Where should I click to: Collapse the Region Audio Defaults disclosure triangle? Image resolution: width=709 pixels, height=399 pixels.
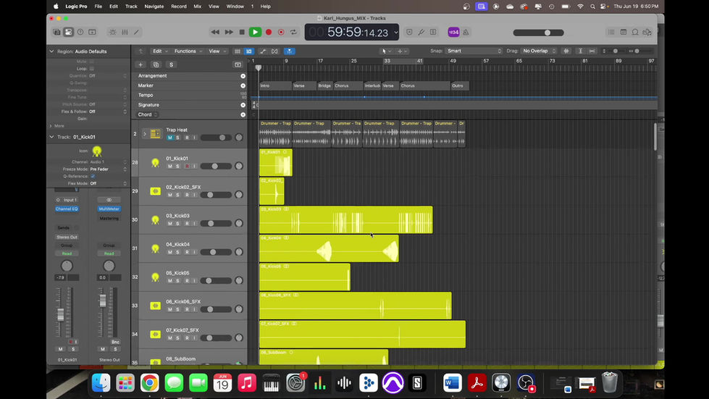51,51
